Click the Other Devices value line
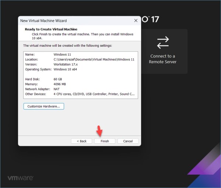Screen dimensions: 221x188 (94, 94)
